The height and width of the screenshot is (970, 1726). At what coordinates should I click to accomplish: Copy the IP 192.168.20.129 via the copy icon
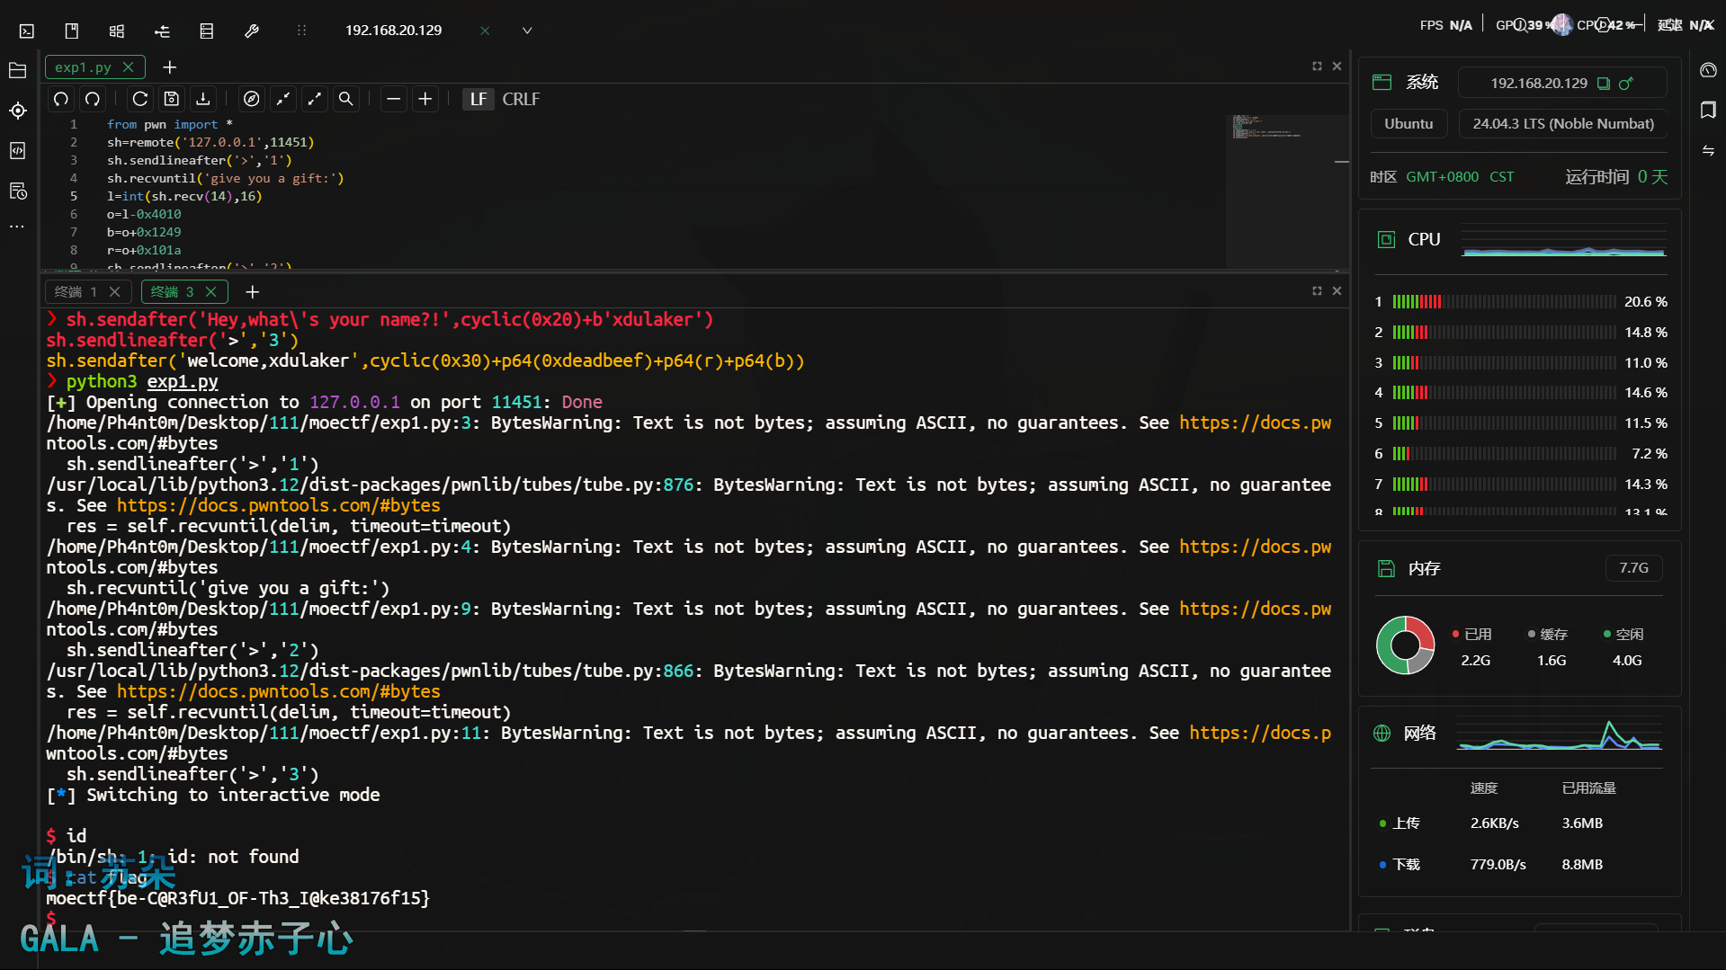[x=1604, y=84]
